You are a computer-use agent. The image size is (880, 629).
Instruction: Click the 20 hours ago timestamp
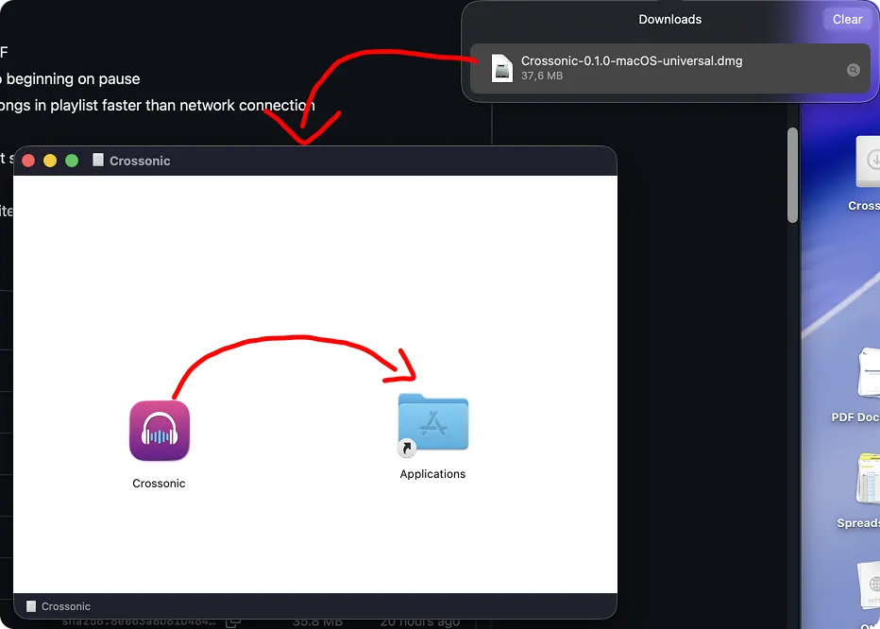tap(420, 621)
